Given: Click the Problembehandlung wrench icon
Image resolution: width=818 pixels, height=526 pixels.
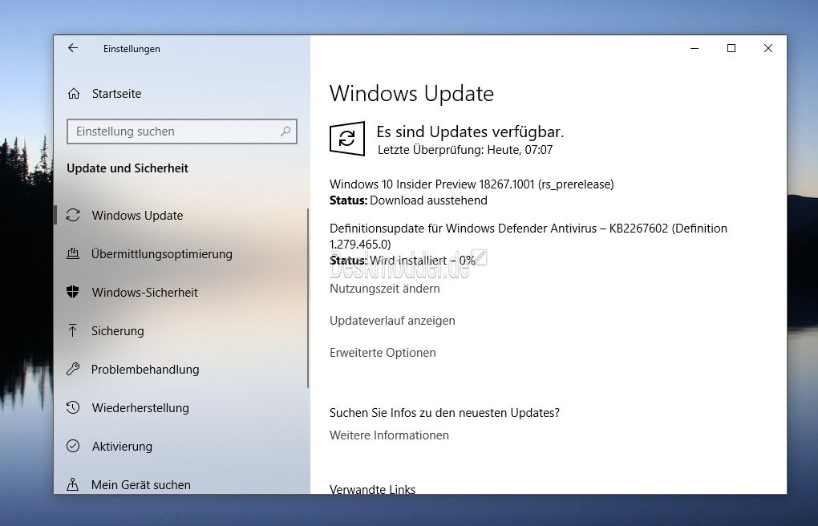Looking at the screenshot, I should click(x=73, y=369).
